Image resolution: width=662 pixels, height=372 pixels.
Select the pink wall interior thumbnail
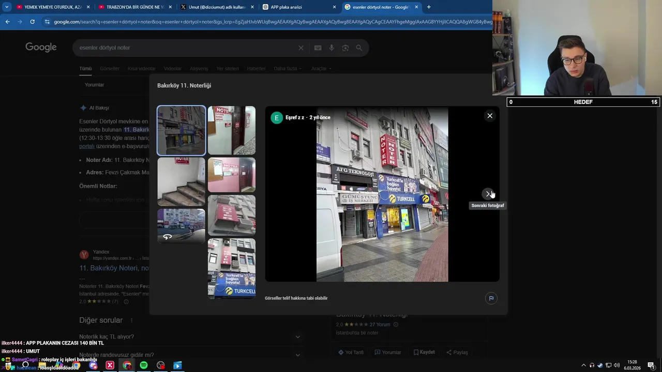point(231,175)
